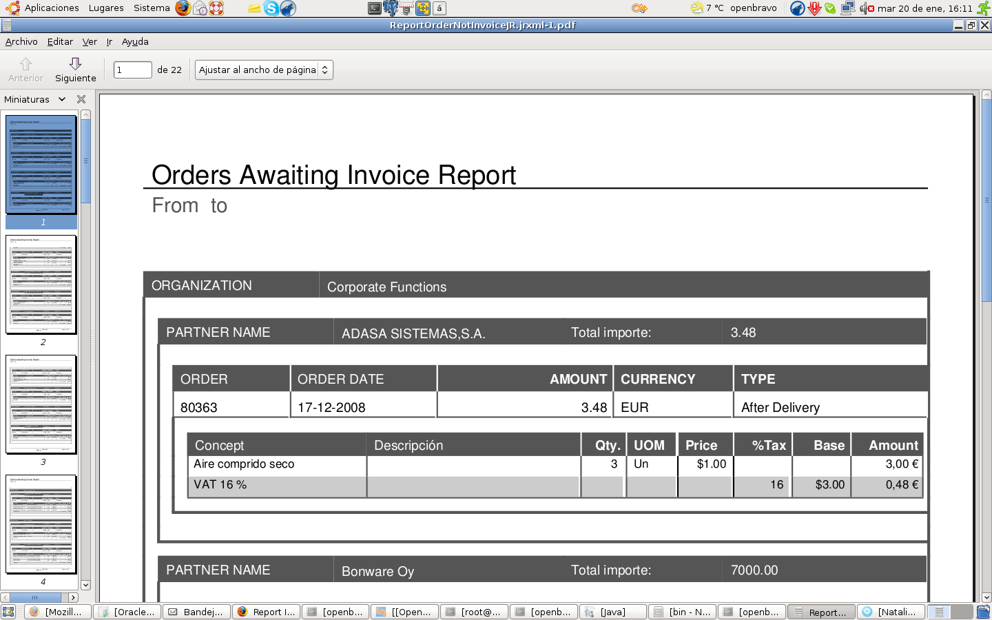Click the workspace switcher in bottom panel

950,612
